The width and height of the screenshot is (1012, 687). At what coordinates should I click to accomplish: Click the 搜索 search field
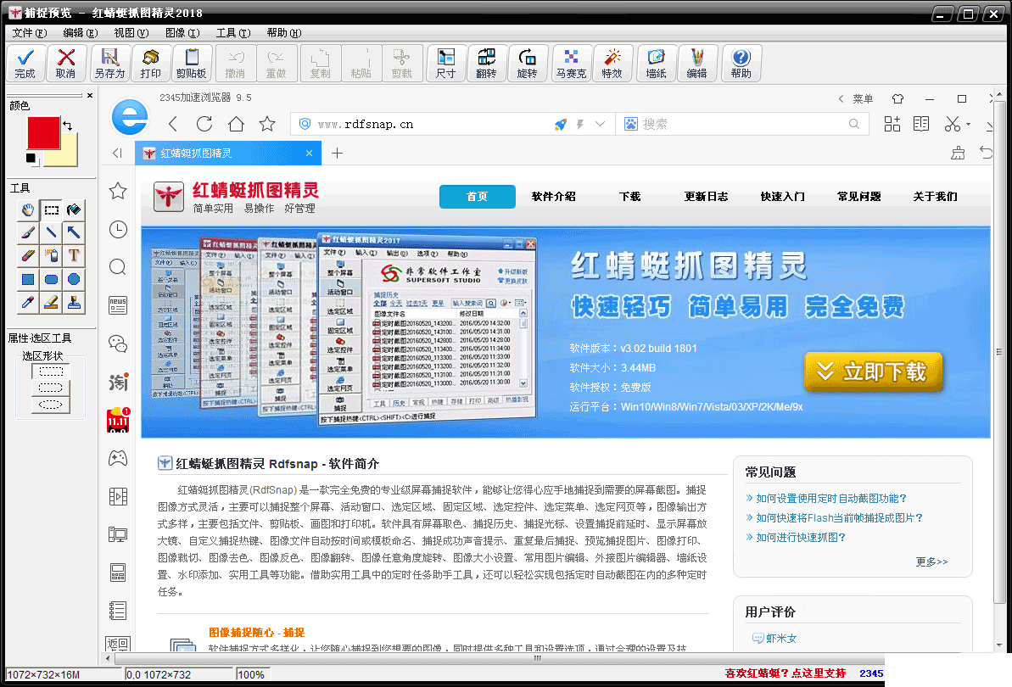tap(742, 124)
